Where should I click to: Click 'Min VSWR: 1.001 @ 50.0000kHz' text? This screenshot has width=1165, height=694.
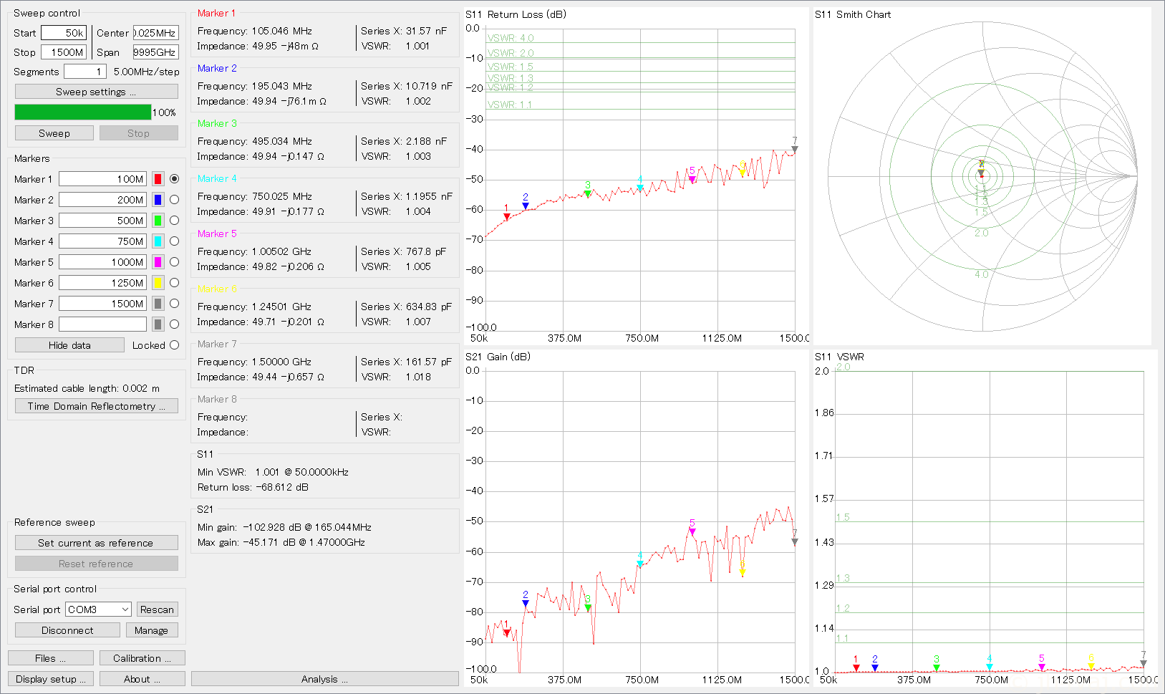[x=273, y=472]
